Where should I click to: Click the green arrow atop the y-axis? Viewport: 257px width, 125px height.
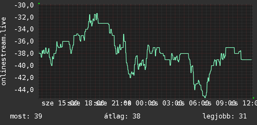(x=39, y=3)
